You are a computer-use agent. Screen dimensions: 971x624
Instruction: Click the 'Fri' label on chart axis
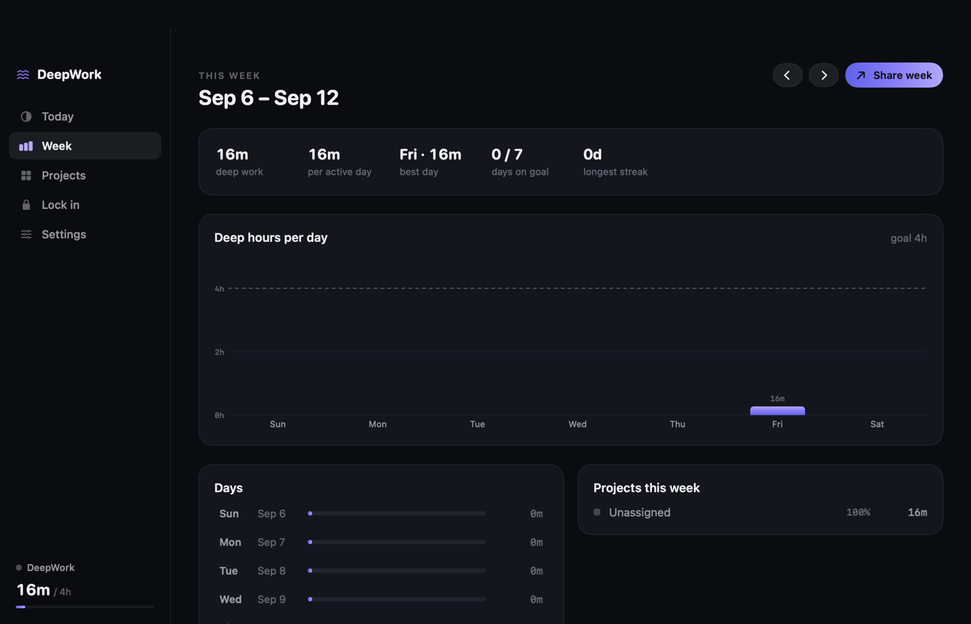click(x=777, y=424)
